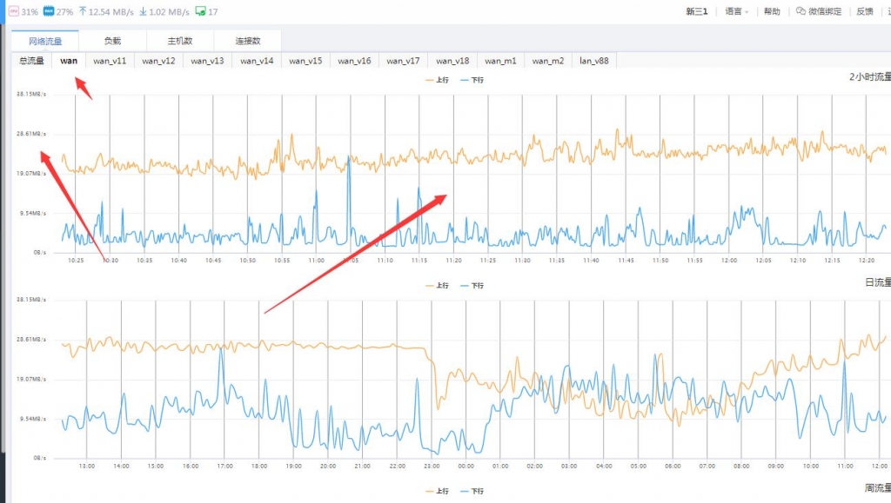Select the wan_v17 interface tab

404,61
